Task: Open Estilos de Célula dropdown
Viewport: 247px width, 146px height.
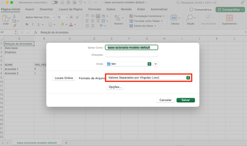Action: [143, 26]
